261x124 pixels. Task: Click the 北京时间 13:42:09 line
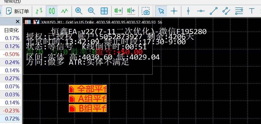click(x=106, y=42)
